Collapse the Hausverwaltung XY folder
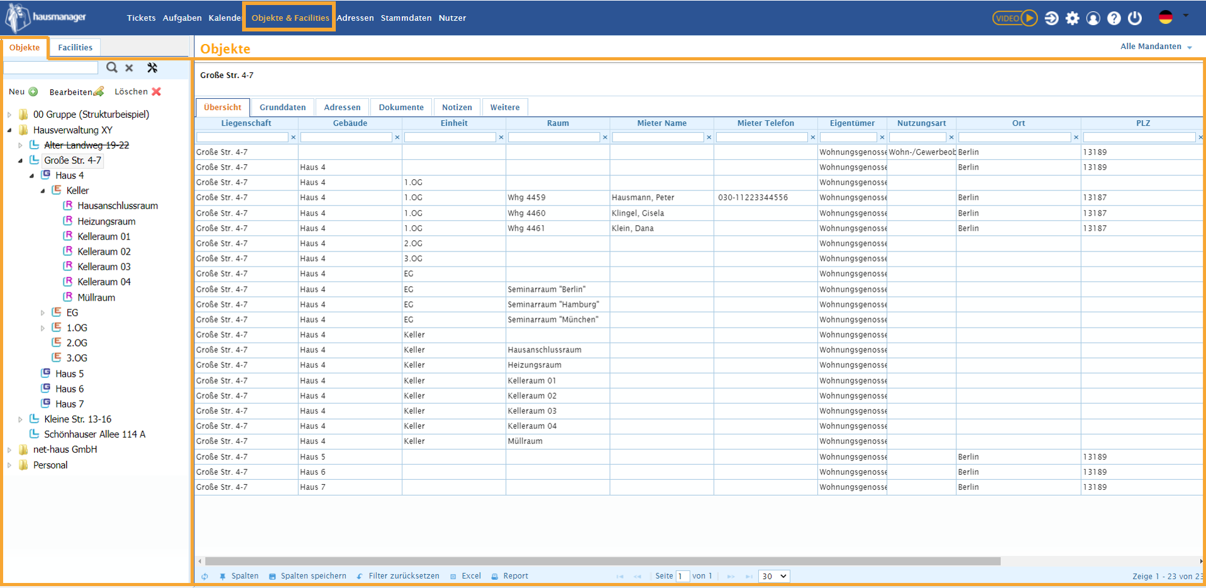 9,130
